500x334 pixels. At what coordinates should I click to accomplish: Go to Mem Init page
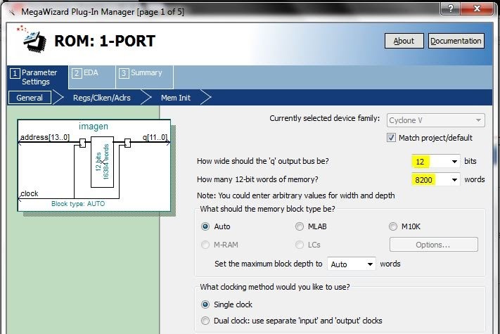[x=176, y=98]
